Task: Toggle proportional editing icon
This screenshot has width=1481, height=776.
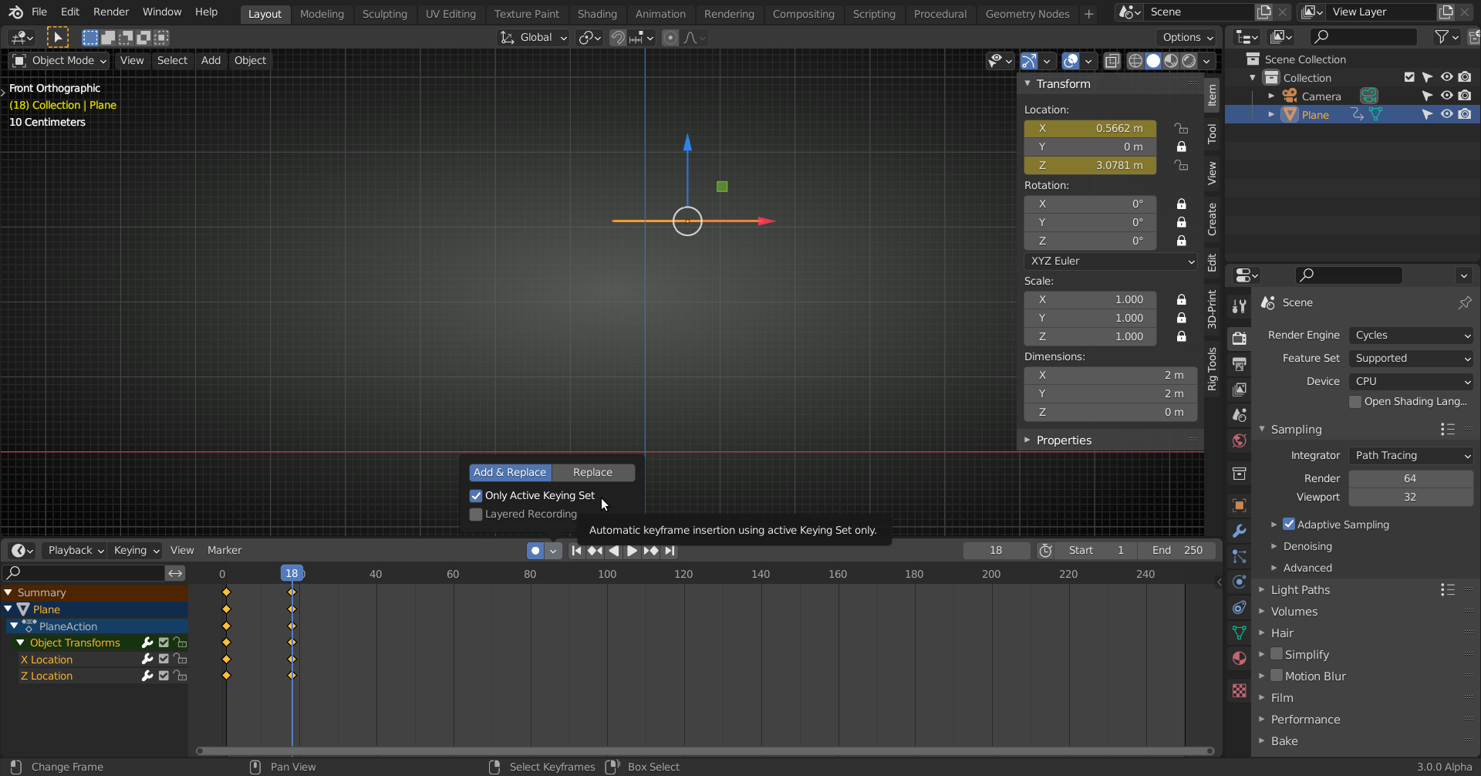Action: (x=670, y=38)
